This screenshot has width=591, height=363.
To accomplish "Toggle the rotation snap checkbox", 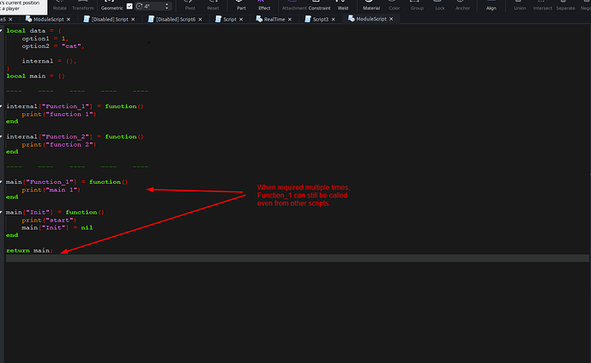I will (x=130, y=6).
